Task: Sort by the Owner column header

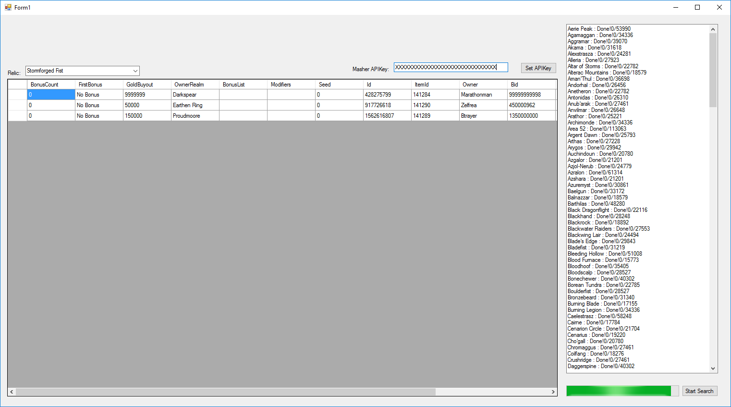Action: (483, 85)
